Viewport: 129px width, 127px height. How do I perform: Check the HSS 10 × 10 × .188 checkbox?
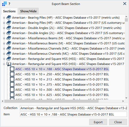pyautogui.click(x=12, y=69)
